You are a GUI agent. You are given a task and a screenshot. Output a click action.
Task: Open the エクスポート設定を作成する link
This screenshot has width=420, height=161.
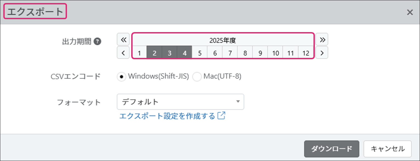pyautogui.click(x=167, y=116)
